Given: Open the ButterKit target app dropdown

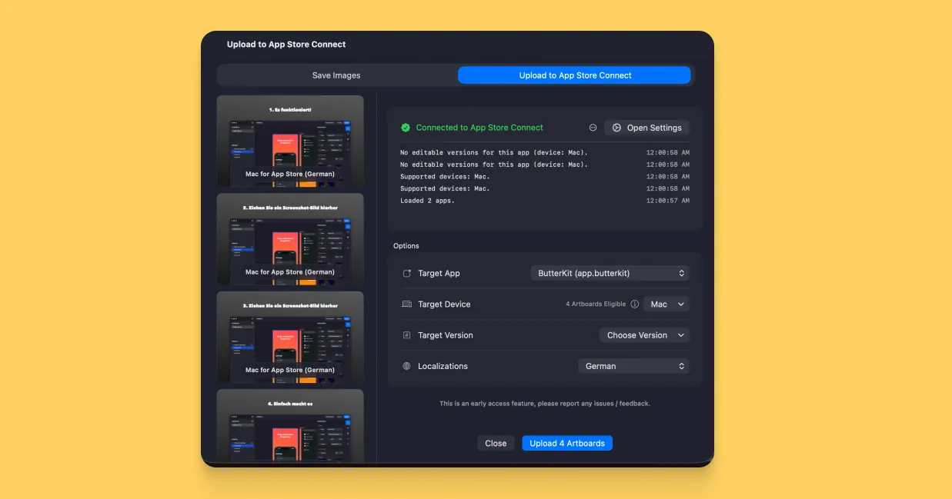Looking at the screenshot, I should point(610,273).
